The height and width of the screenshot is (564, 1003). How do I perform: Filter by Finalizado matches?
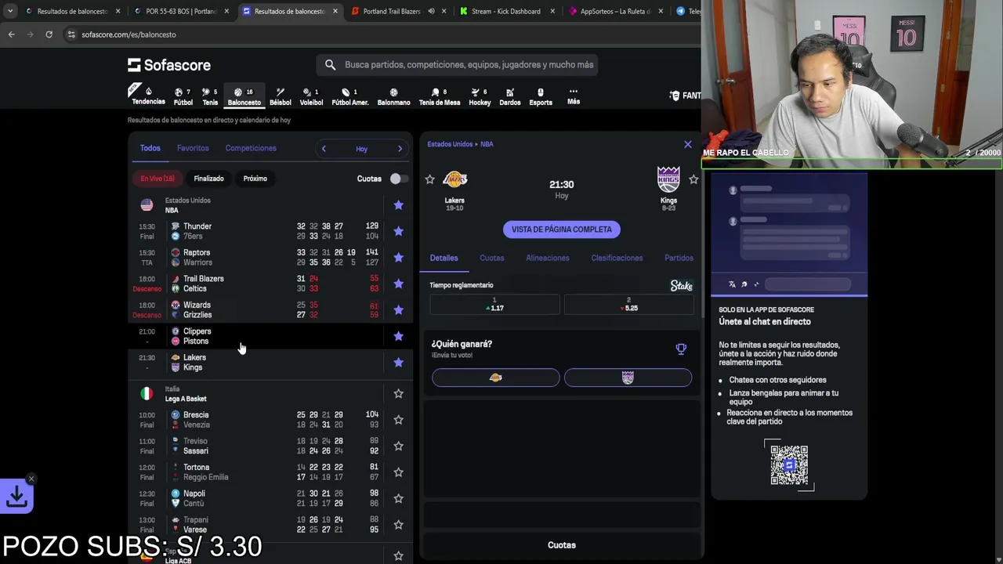pyautogui.click(x=208, y=179)
